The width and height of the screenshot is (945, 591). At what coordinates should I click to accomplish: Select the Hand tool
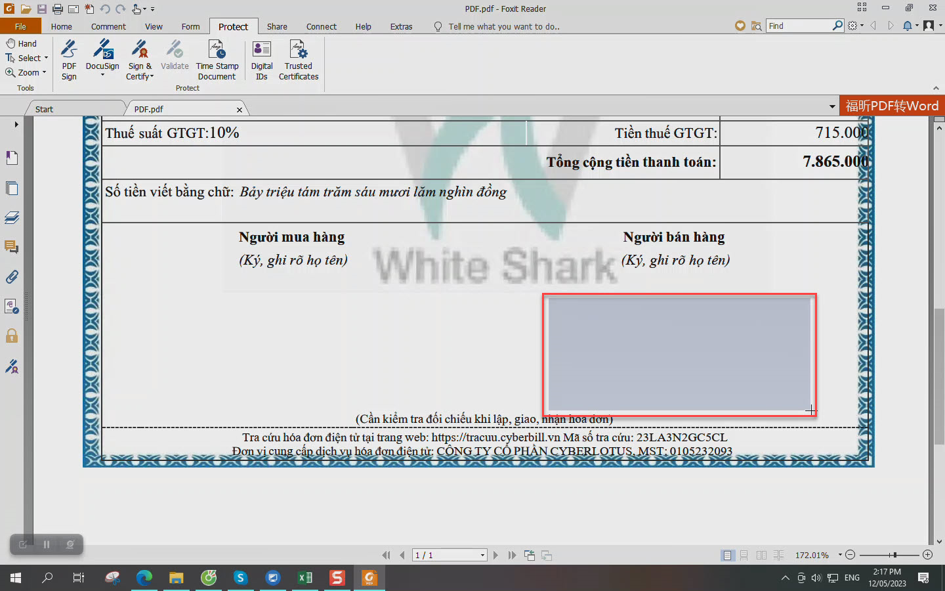(21, 43)
